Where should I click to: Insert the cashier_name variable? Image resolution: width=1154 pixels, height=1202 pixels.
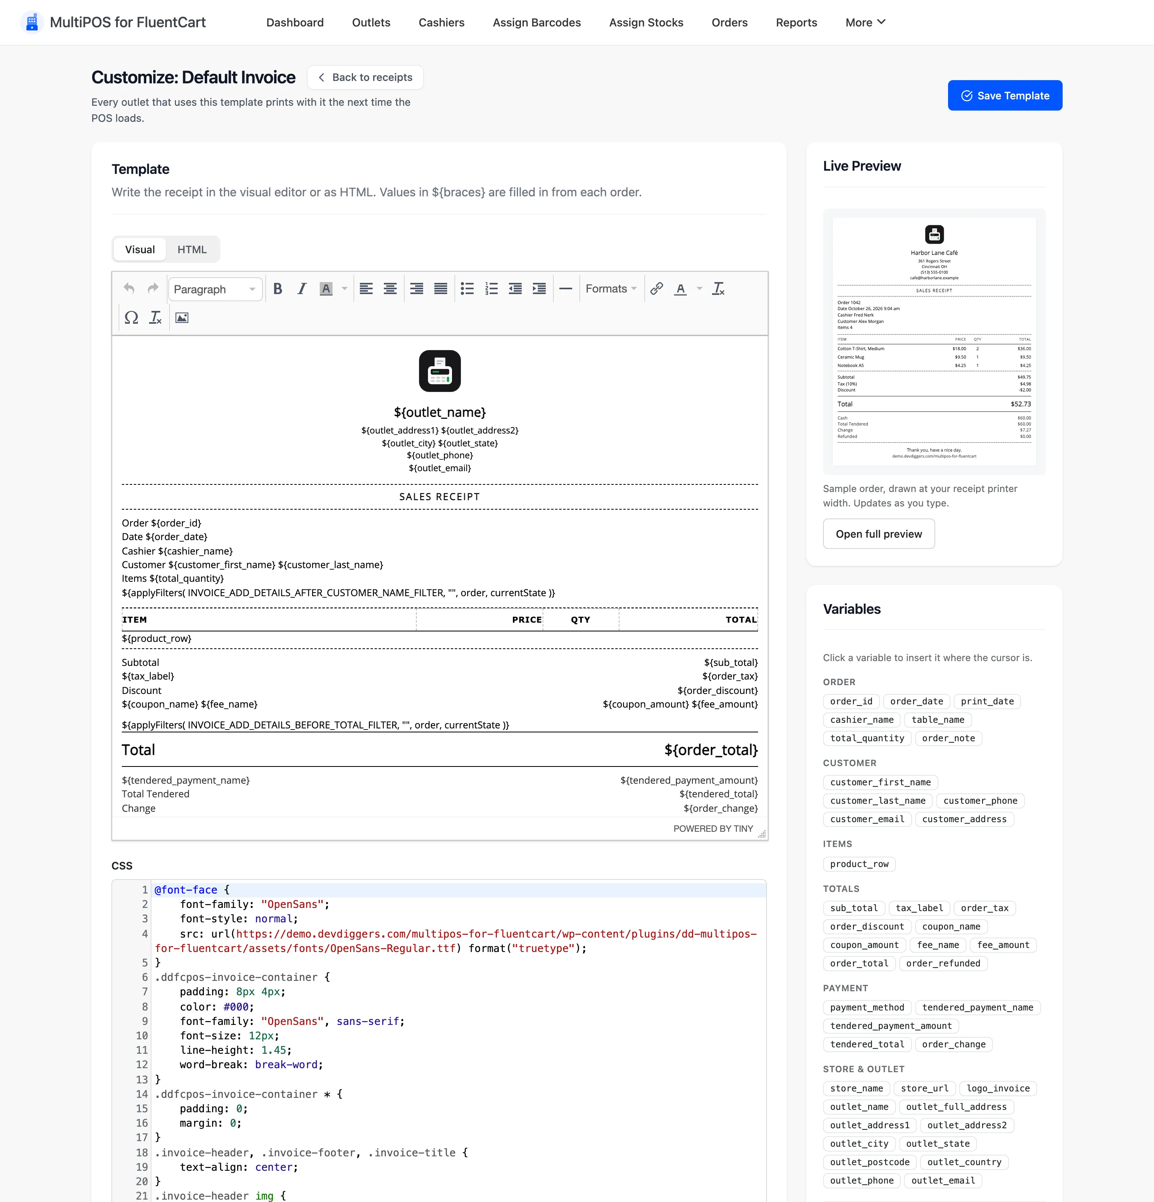coord(861,720)
